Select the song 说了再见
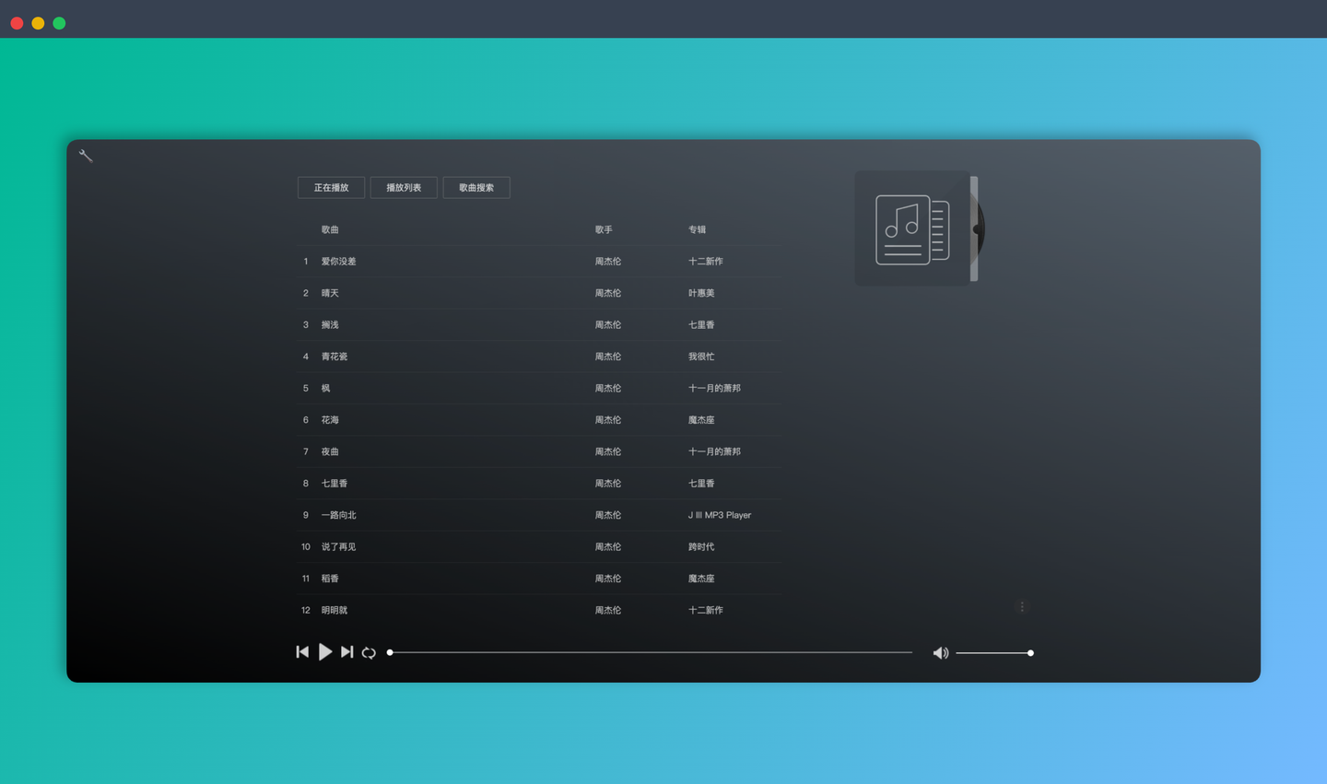Viewport: 1327px width, 784px height. click(338, 547)
